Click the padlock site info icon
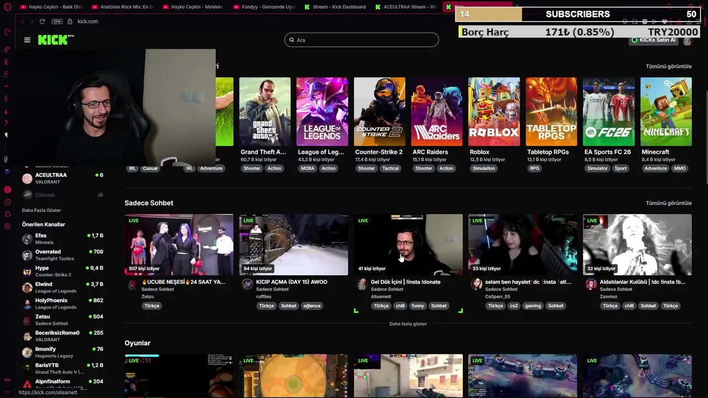Image resolution: width=708 pixels, height=398 pixels. (x=70, y=21)
